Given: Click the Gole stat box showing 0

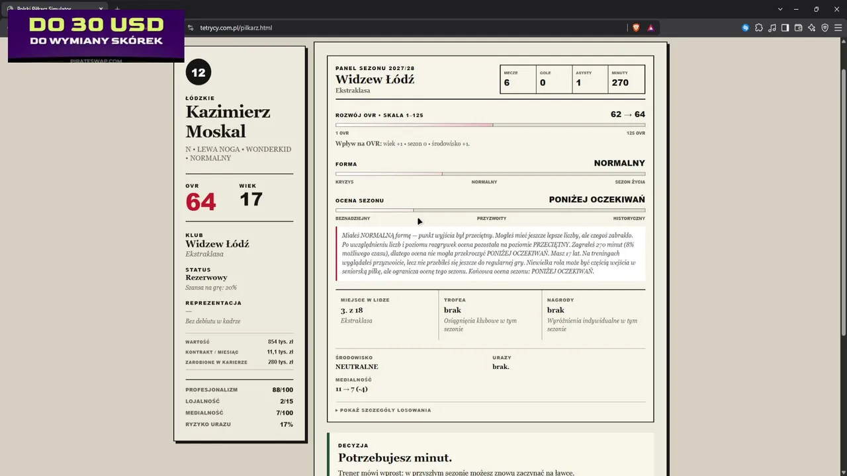Looking at the screenshot, I should [x=554, y=79].
